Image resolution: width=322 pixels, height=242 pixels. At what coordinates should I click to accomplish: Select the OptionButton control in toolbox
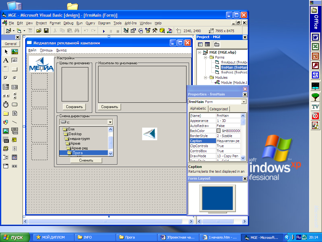tap(14, 78)
